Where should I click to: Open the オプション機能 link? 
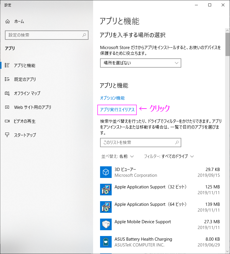112,98
